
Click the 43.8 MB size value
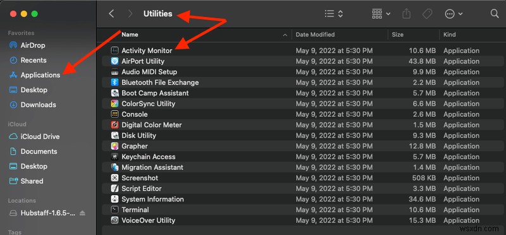(x=422, y=61)
